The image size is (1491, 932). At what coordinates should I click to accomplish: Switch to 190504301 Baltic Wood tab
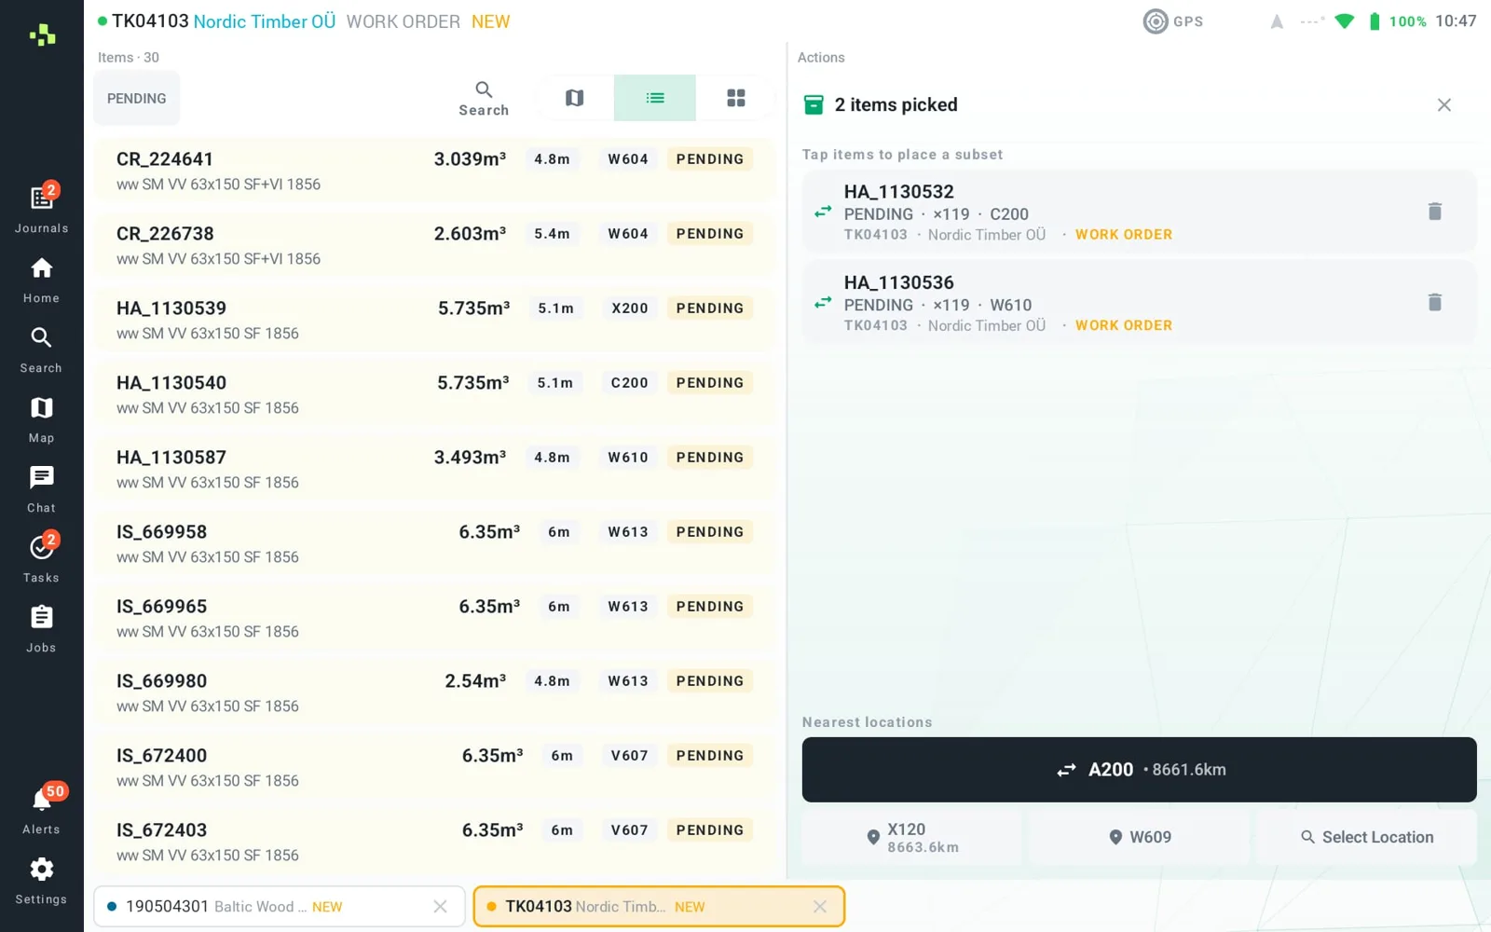[x=279, y=906]
